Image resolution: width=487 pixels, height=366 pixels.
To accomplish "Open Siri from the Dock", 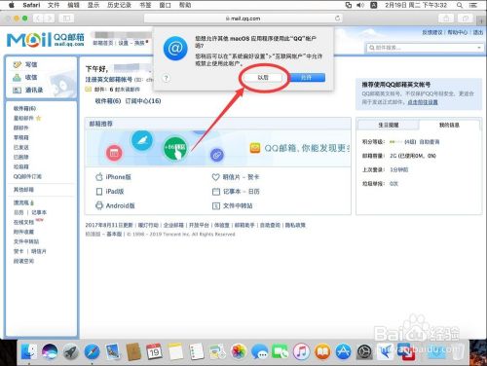I will pyautogui.click(x=50, y=351).
